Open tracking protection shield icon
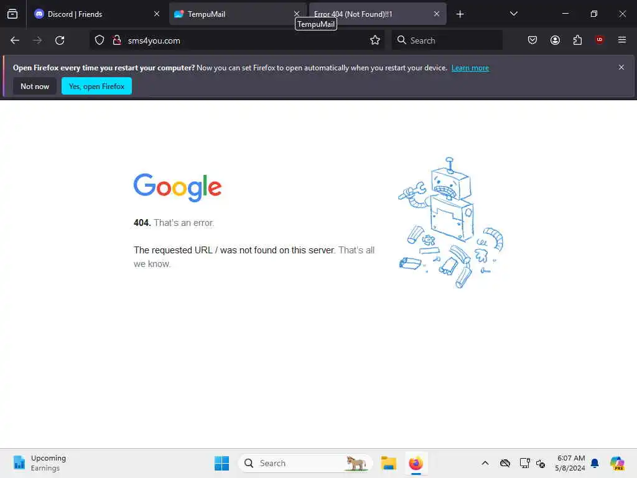The image size is (637, 478). click(x=100, y=40)
